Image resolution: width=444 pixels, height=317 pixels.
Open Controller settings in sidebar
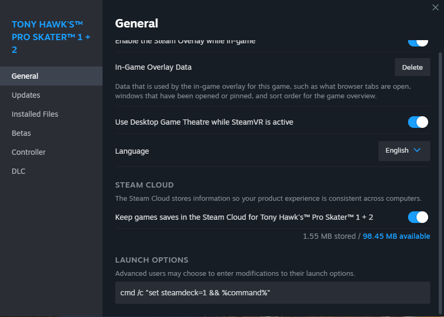tap(29, 152)
